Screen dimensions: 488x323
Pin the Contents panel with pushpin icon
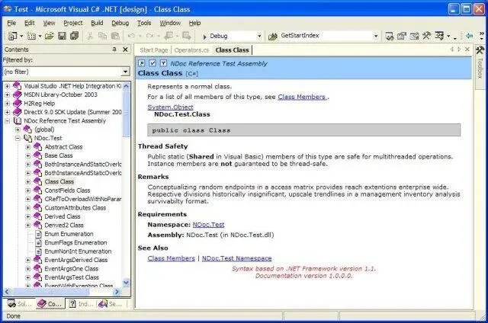click(x=114, y=50)
